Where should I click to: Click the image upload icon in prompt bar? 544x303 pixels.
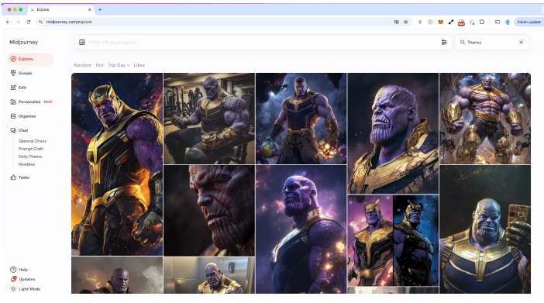[82, 43]
